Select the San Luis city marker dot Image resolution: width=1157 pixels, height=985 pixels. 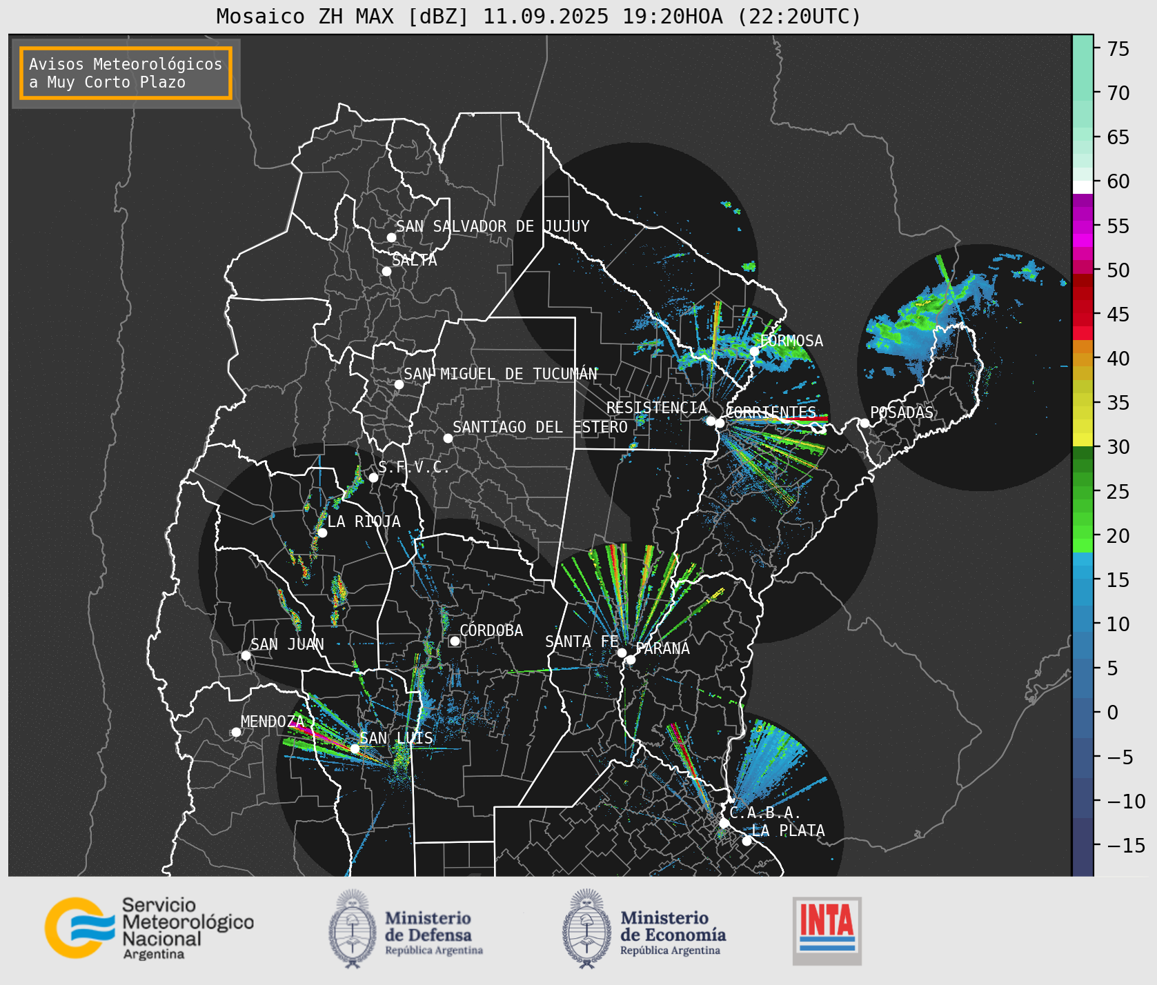(355, 748)
